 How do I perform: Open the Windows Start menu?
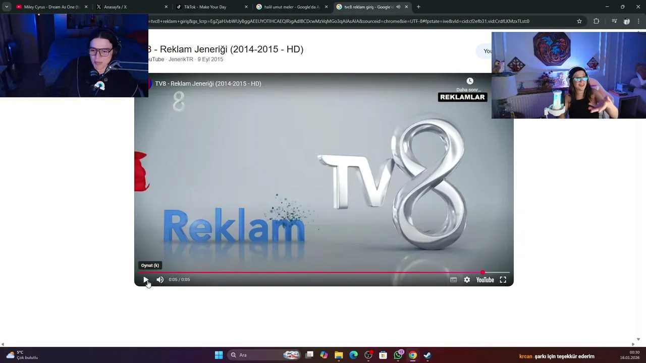pos(219,355)
